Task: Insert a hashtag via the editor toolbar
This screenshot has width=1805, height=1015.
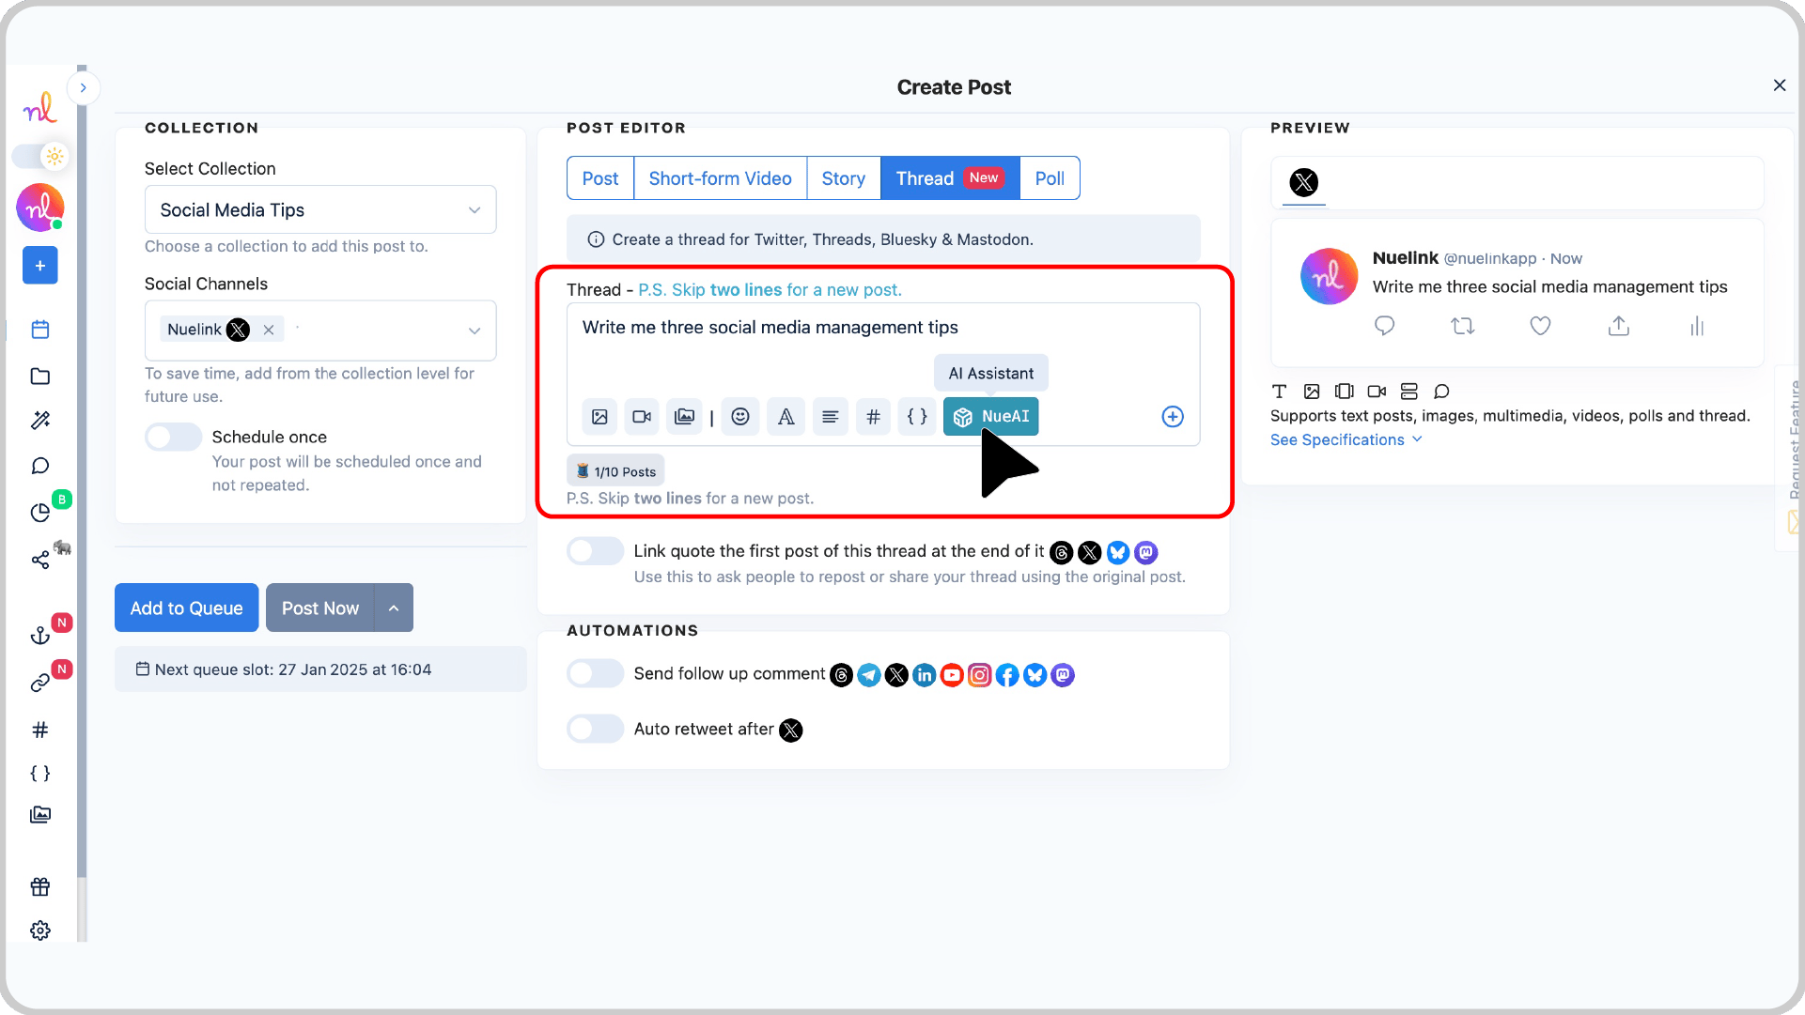Action: coord(873,416)
